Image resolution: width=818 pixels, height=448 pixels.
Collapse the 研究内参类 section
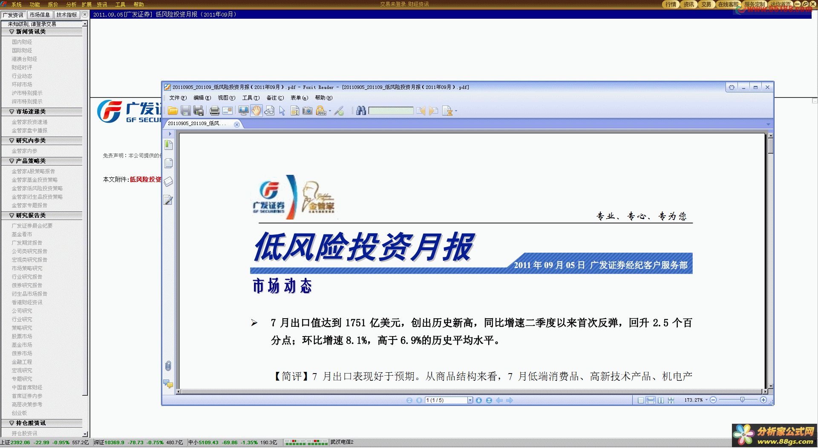coord(12,141)
